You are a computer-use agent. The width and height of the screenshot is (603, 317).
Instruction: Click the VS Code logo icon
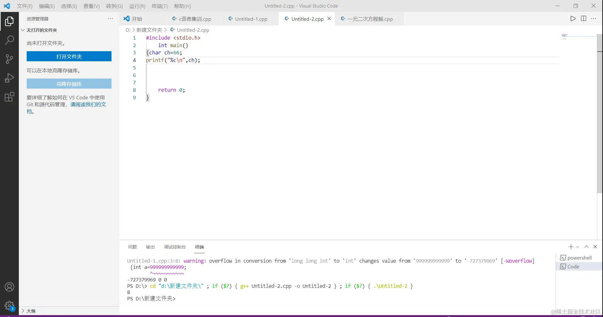tap(7, 6)
